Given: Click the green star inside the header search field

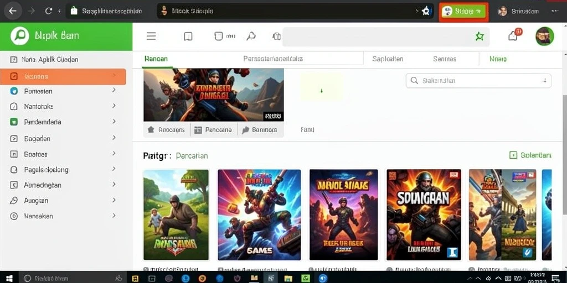Looking at the screenshot, I should (480, 36).
